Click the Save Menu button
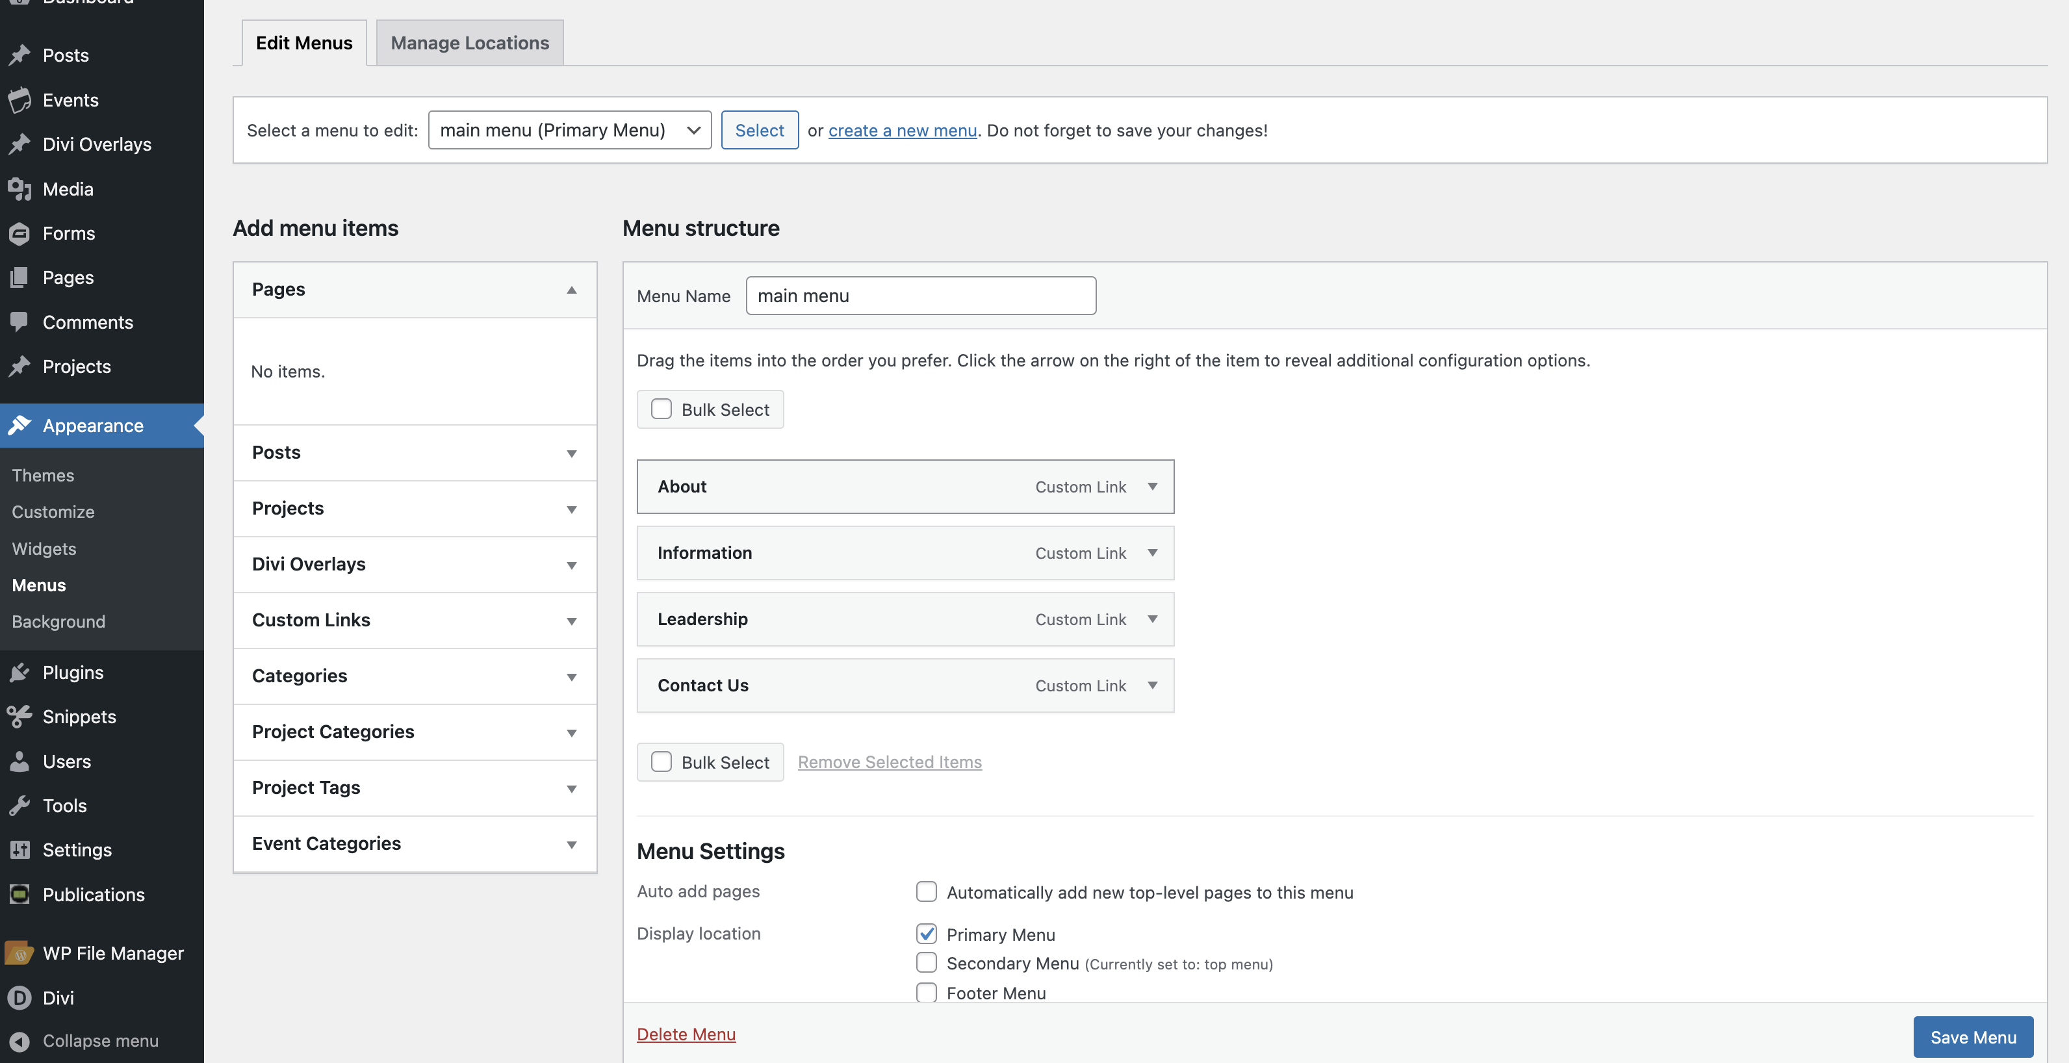2069x1063 pixels. click(1973, 1036)
